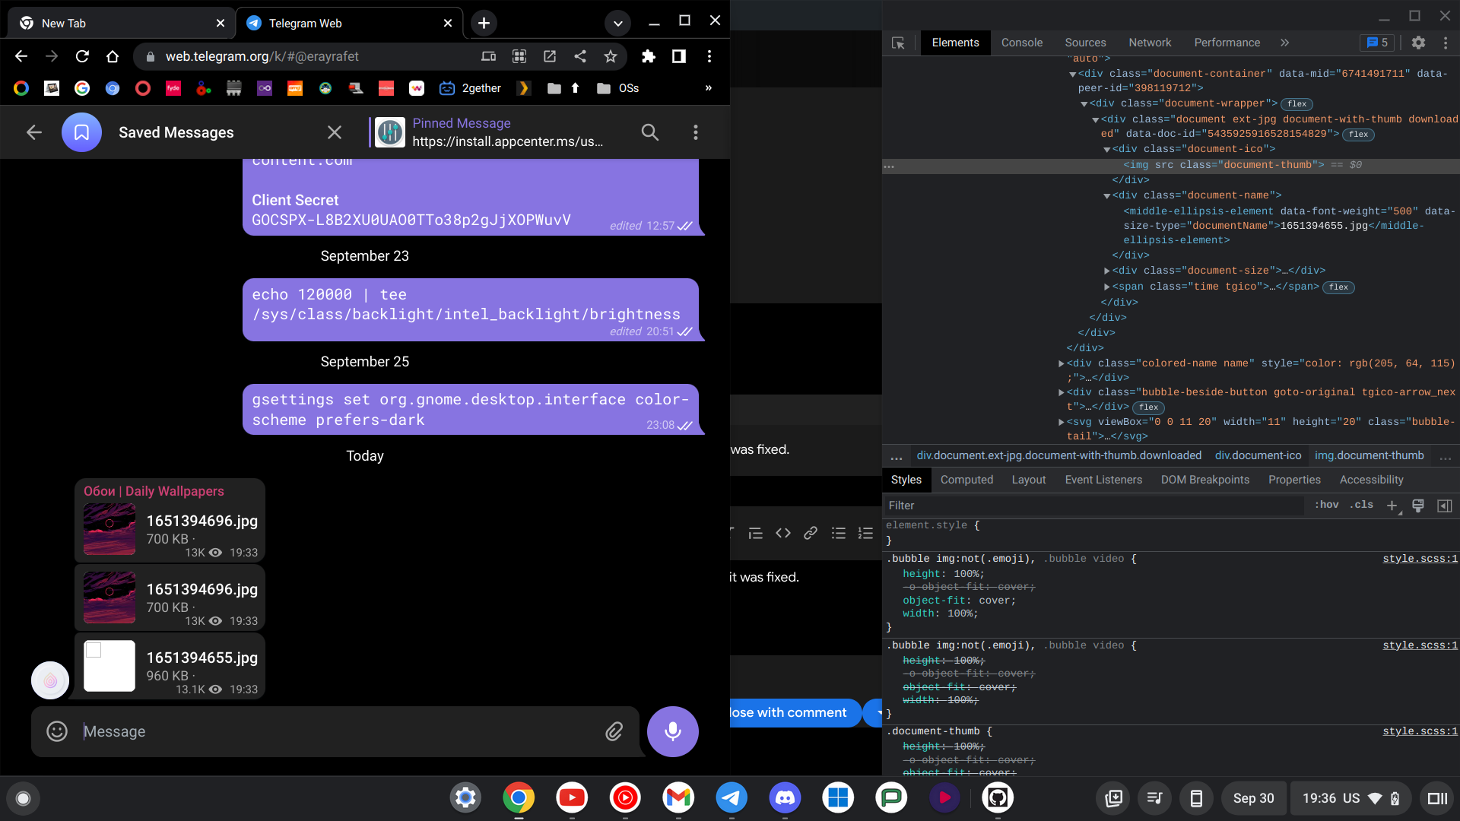Image resolution: width=1460 pixels, height=821 pixels.
Task: Check the selection box on 1651394655.jpg
Action: tap(94, 650)
